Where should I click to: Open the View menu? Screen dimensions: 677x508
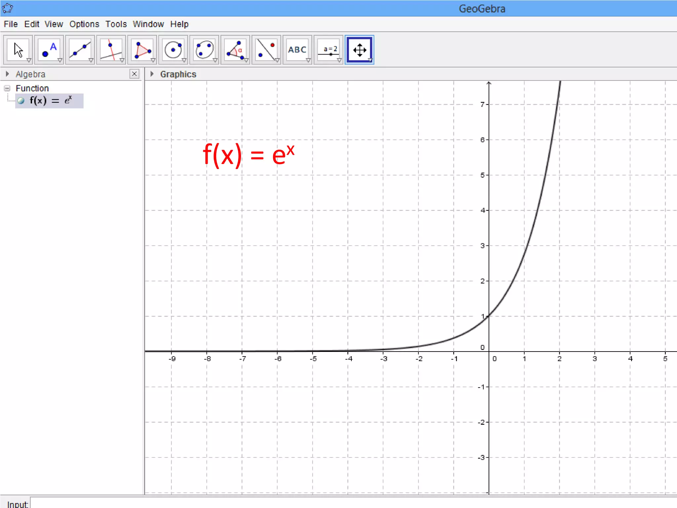(54, 24)
